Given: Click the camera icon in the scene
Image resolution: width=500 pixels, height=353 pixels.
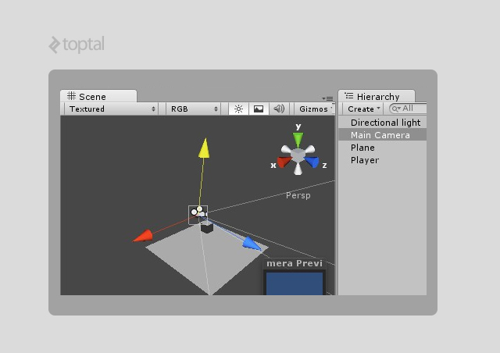Looking at the screenshot, I should pyautogui.click(x=198, y=215).
